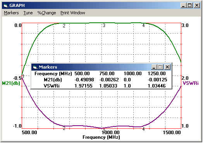Select marker 2 on the purple VSWRi curve
Image resolution: width=203 pixels, height=143 pixels.
click(x=64, y=128)
